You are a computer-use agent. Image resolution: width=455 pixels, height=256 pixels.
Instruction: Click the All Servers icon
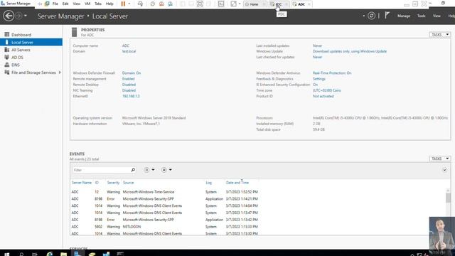point(7,50)
